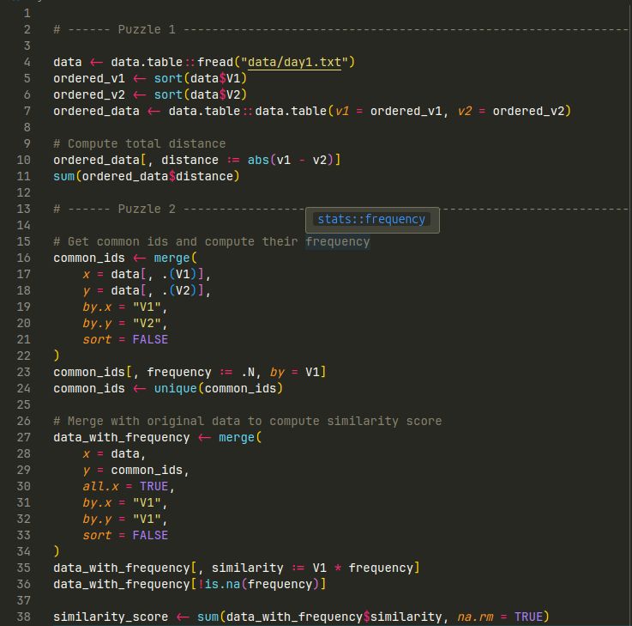This screenshot has width=632, height=626.
Task: Click FALSE value on line 33
Action: coord(150,535)
